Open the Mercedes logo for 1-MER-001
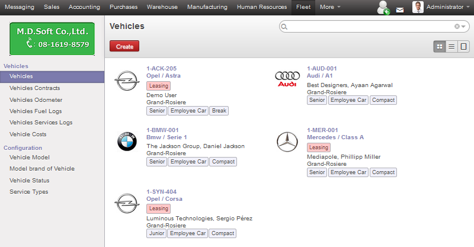This screenshot has width=474, height=247. point(287,142)
